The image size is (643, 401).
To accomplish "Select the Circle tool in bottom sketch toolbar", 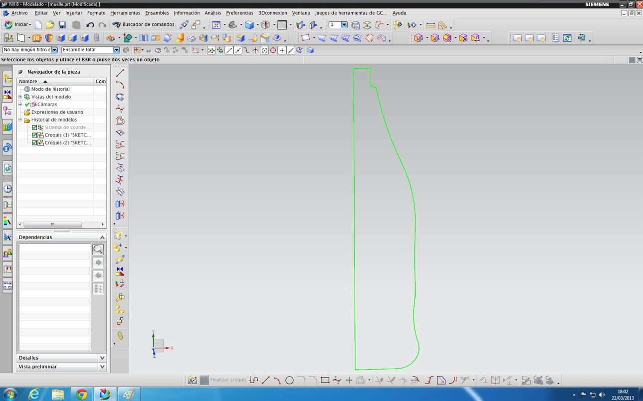I will coord(289,380).
